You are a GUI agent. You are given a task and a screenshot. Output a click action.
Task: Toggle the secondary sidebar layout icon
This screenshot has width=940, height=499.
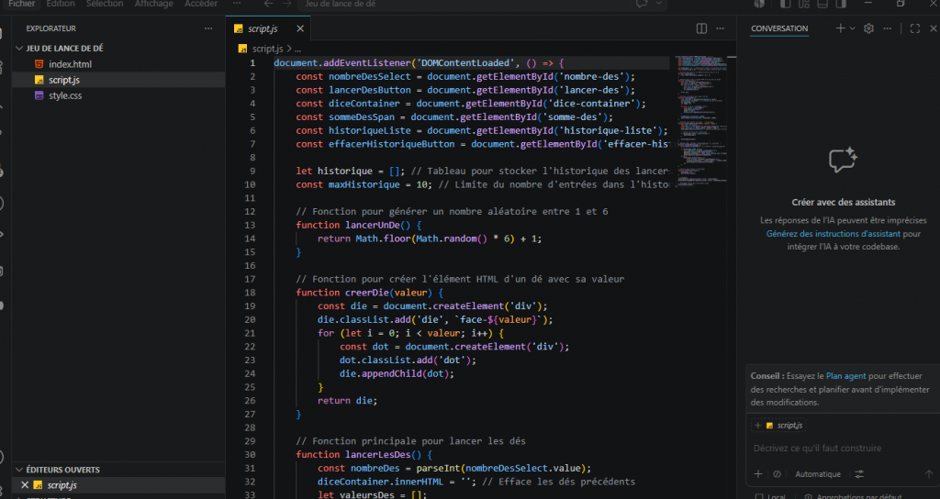pyautogui.click(x=841, y=4)
